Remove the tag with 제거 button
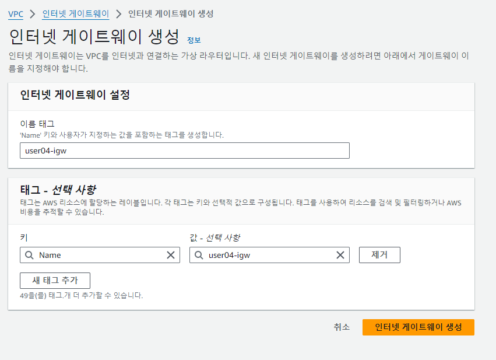Image resolution: width=496 pixels, height=360 pixels. tap(379, 255)
